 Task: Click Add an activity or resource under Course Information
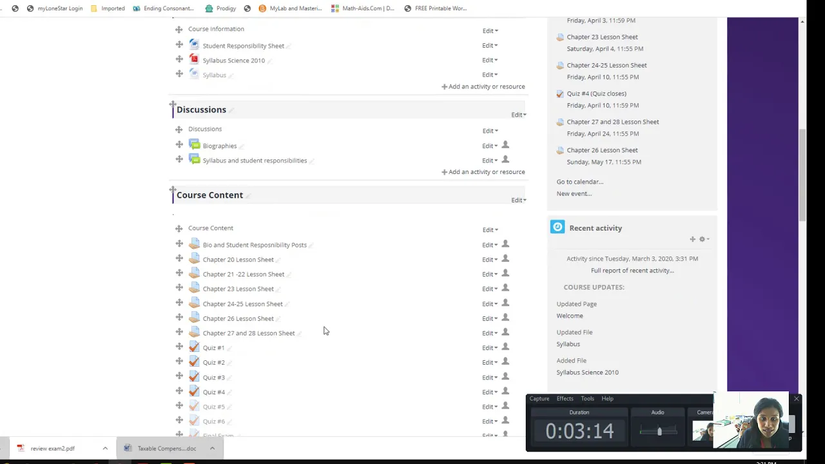point(483,86)
